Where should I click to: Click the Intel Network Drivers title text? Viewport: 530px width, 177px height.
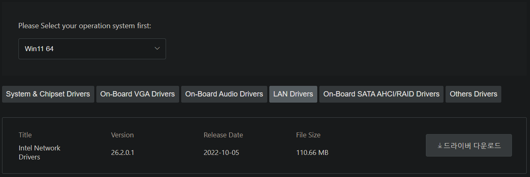click(x=39, y=152)
